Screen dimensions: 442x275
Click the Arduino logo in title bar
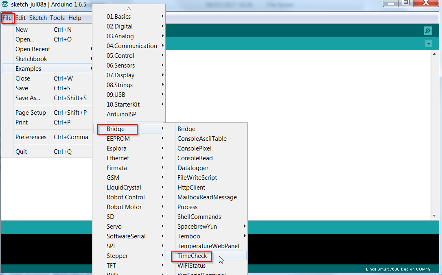tap(5, 4)
